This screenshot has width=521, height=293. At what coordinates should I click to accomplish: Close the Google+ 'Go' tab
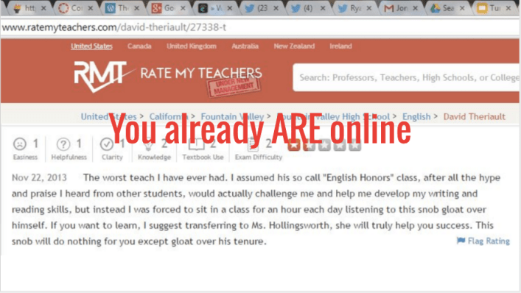pyautogui.click(x=183, y=8)
